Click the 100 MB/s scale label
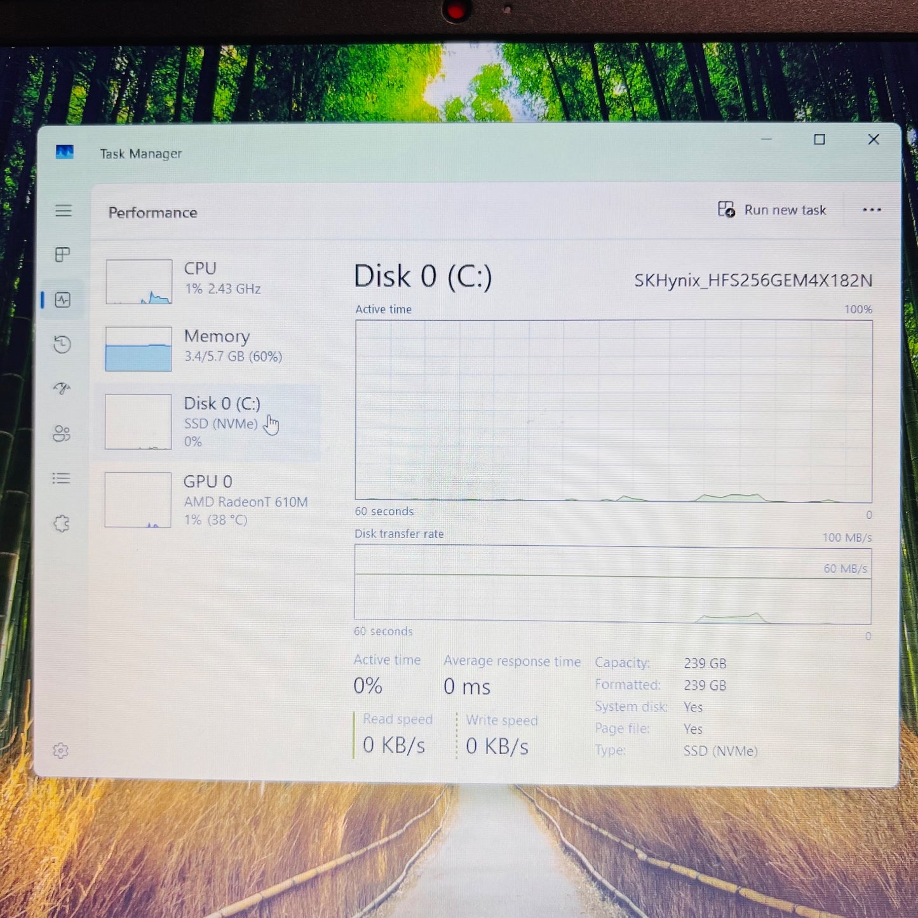Screen dimensions: 918x918 click(x=847, y=537)
